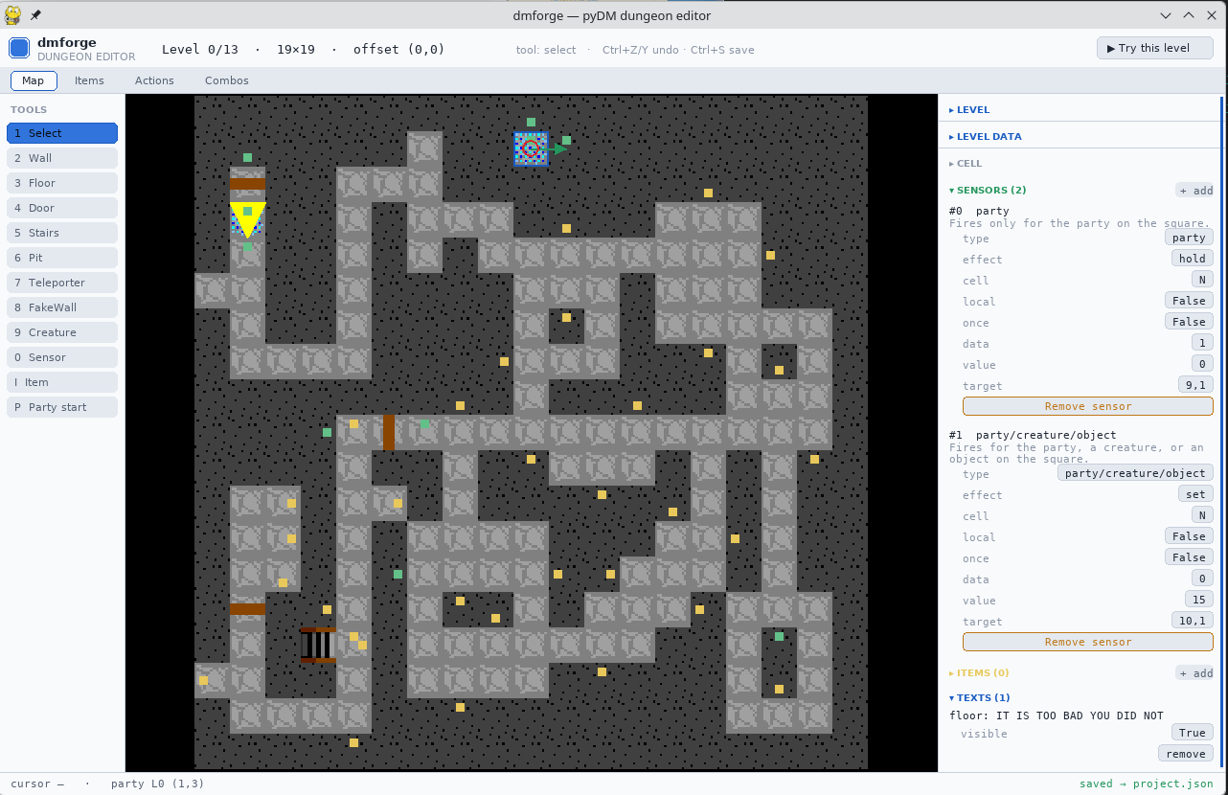Activate the FakeWall tool
This screenshot has height=795, width=1228.
[x=62, y=307]
